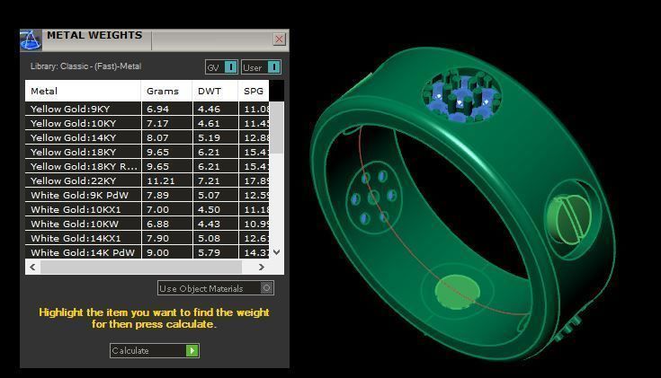Click the 11.21 grams value
Screen dimensions: 661x378
pyautogui.click(x=161, y=180)
